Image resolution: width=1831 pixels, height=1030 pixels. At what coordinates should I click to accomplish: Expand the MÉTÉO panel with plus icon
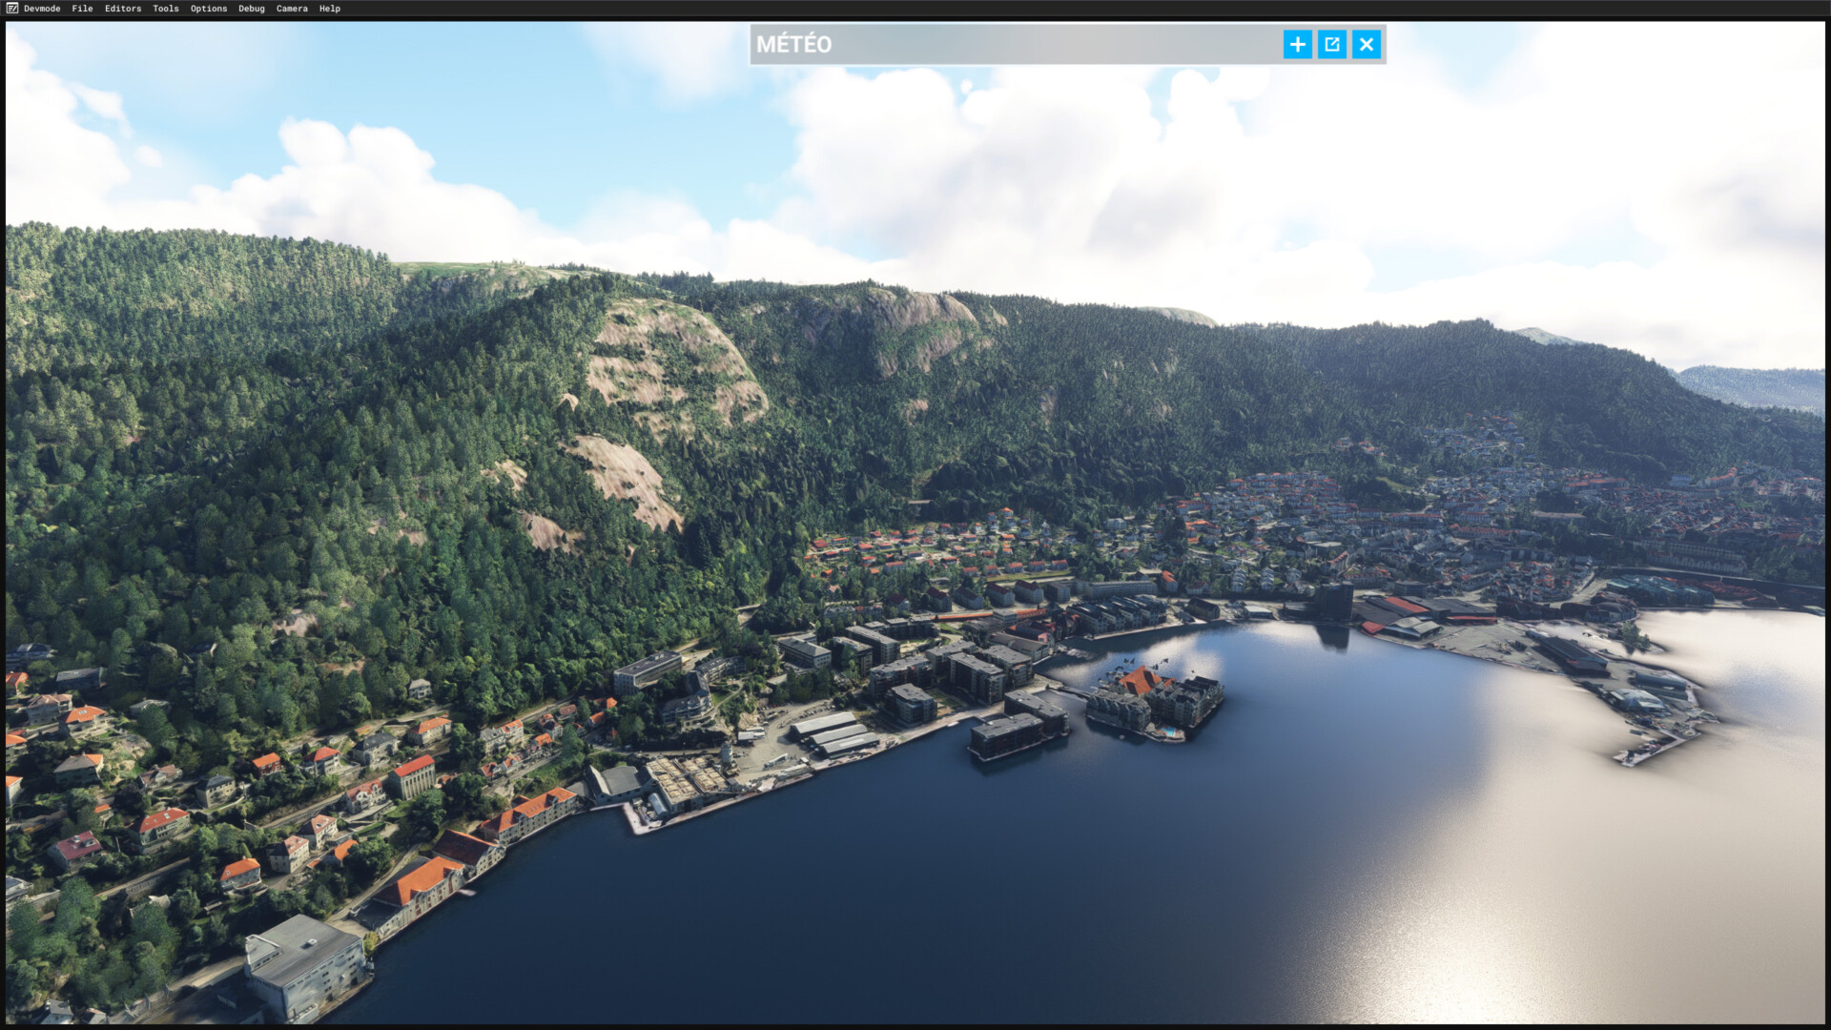1297,45
